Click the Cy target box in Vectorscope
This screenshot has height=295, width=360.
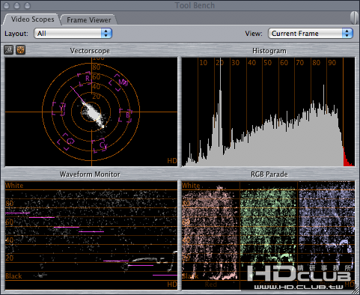[x=100, y=145]
